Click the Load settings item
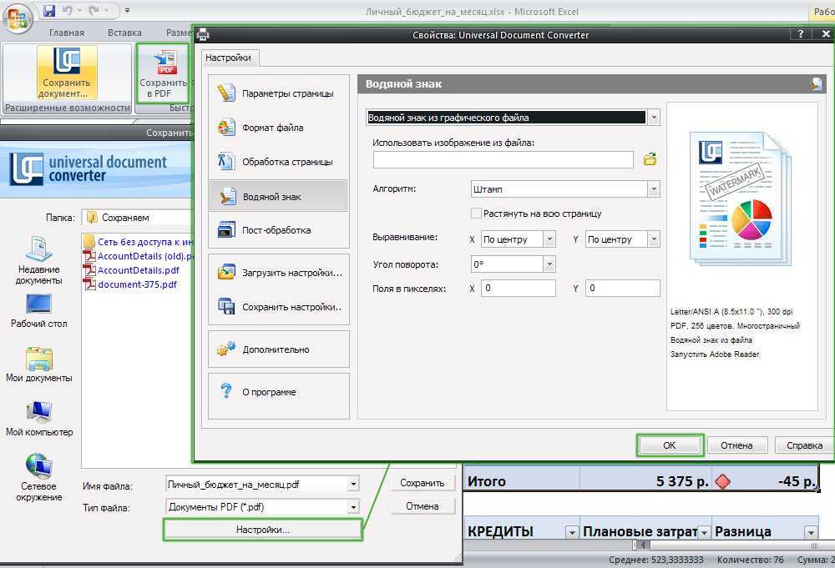 pyautogui.click(x=279, y=273)
